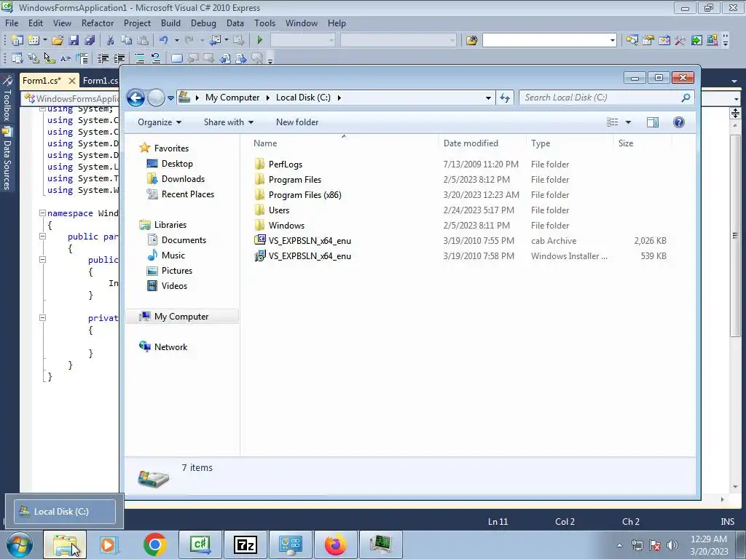
Task: Select Documents under Libraries
Action: (x=184, y=240)
